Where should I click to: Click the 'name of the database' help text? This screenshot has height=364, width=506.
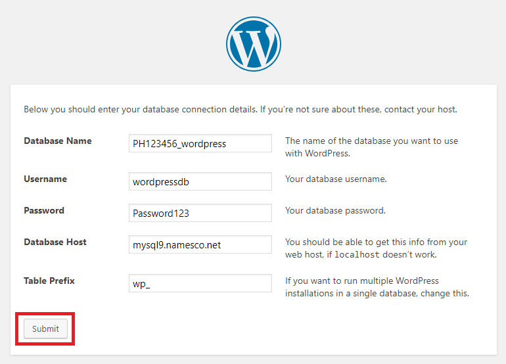point(371,147)
